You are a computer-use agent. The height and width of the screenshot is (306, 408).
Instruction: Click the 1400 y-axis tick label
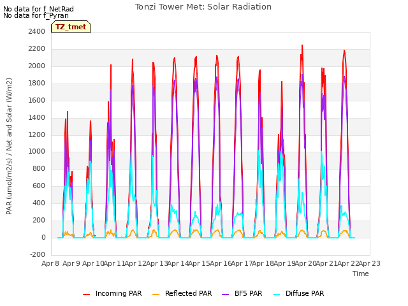tap(36, 117)
